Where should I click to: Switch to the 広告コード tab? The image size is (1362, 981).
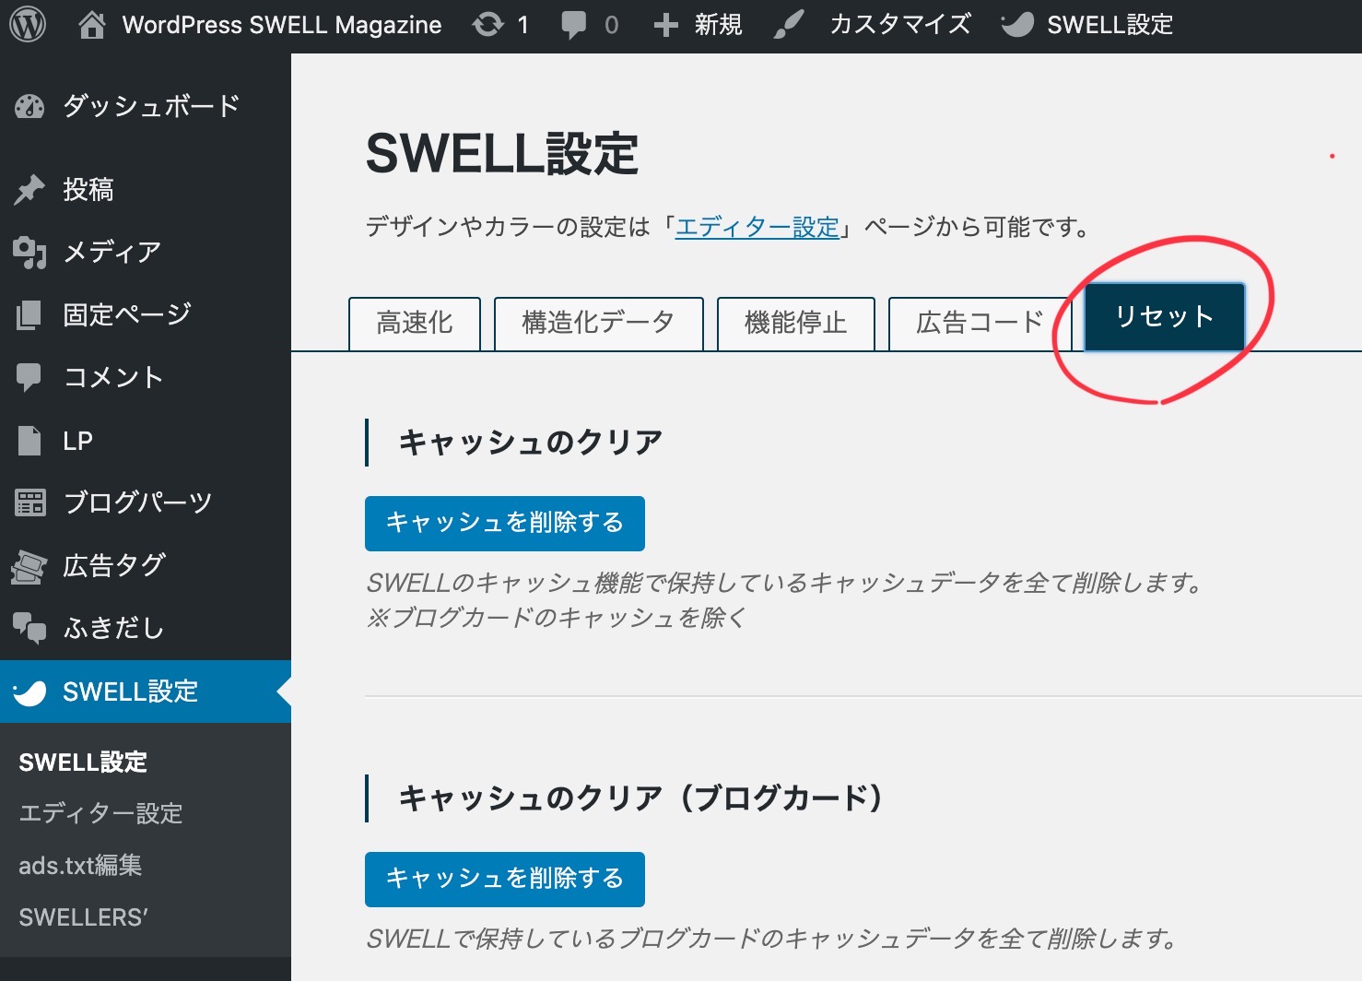[980, 324]
